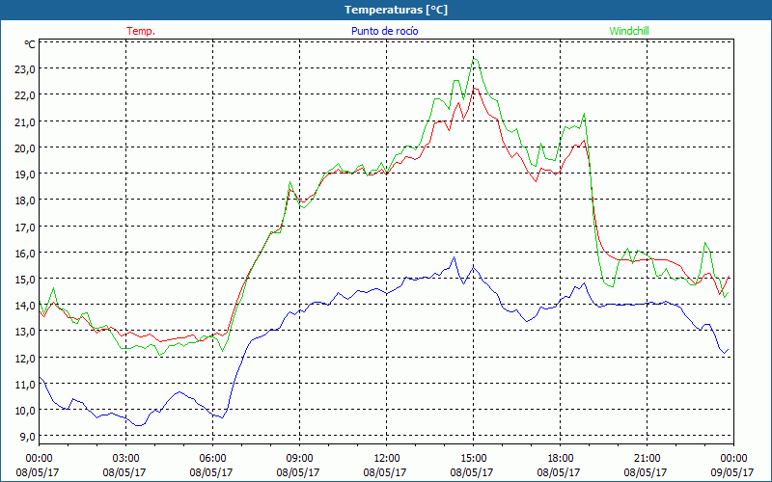Click the 9,0 y-axis value

pos(27,437)
